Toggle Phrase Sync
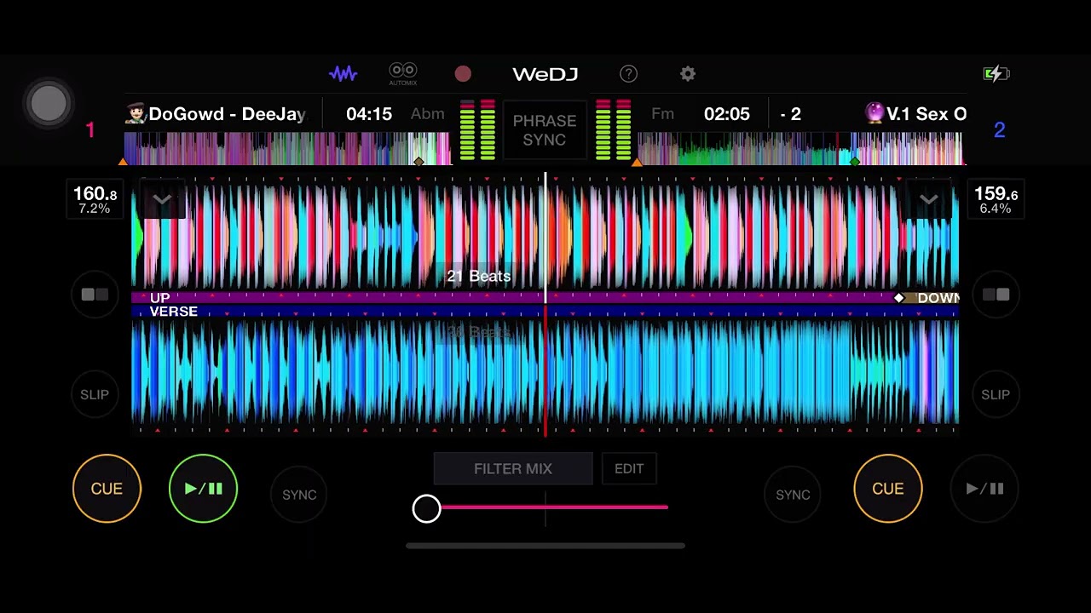The height and width of the screenshot is (613, 1091). click(545, 130)
